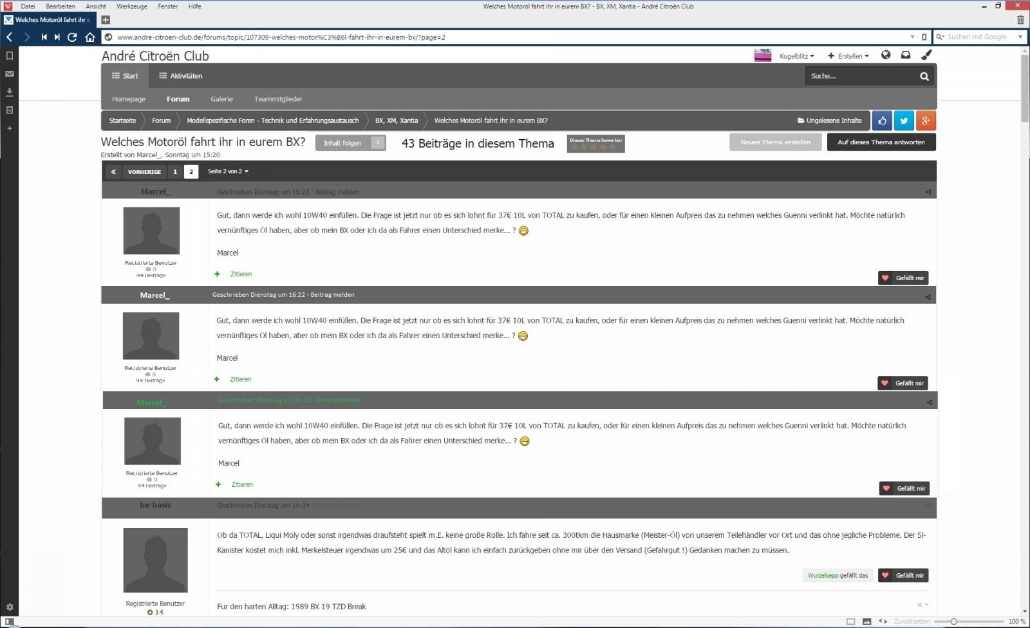Open the BX, XM, Xantia breadcrumb link
This screenshot has height=628, width=1030.
pos(397,120)
